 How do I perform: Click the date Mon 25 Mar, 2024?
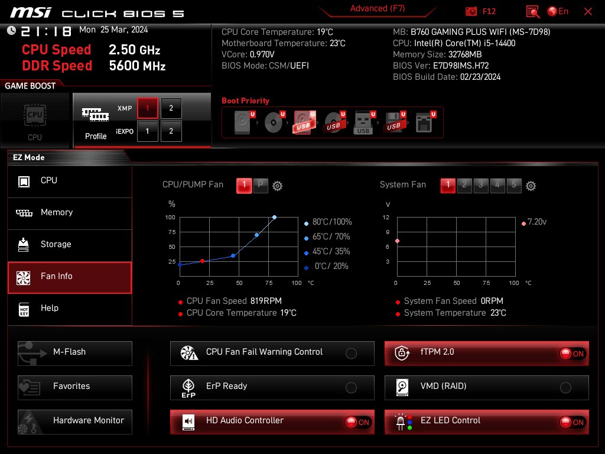[x=113, y=30]
